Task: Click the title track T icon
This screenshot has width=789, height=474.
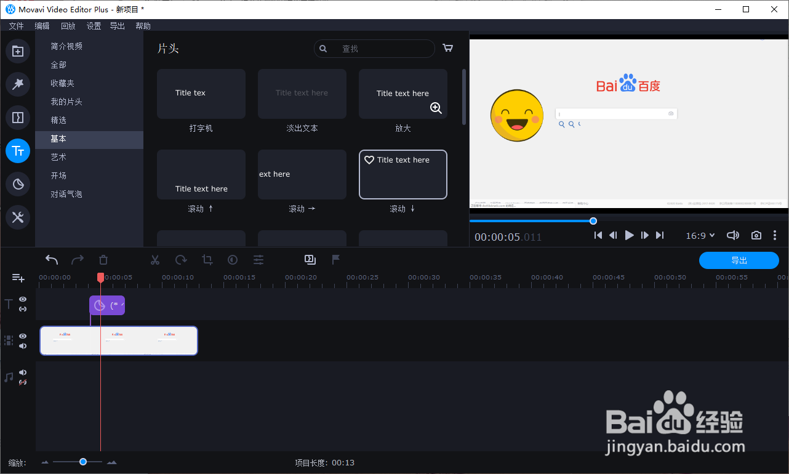Action: [x=9, y=303]
